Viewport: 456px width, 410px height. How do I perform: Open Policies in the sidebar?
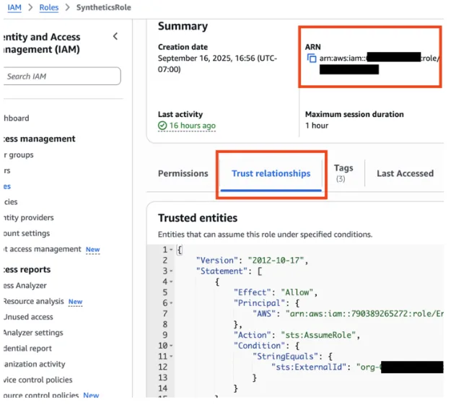(x=11, y=202)
